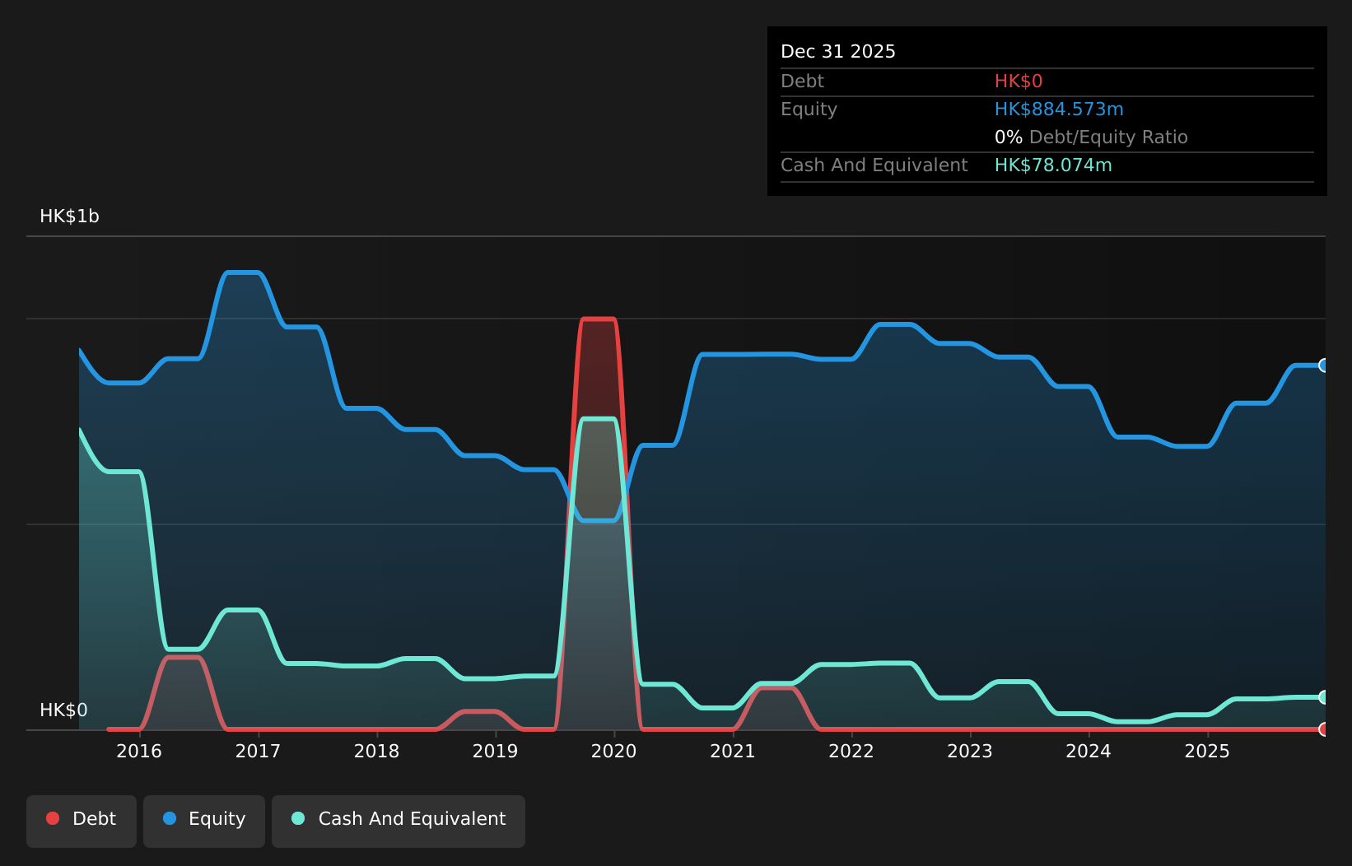
Task: Click the Cash And Equivalent tooltip label
Action: [874, 165]
